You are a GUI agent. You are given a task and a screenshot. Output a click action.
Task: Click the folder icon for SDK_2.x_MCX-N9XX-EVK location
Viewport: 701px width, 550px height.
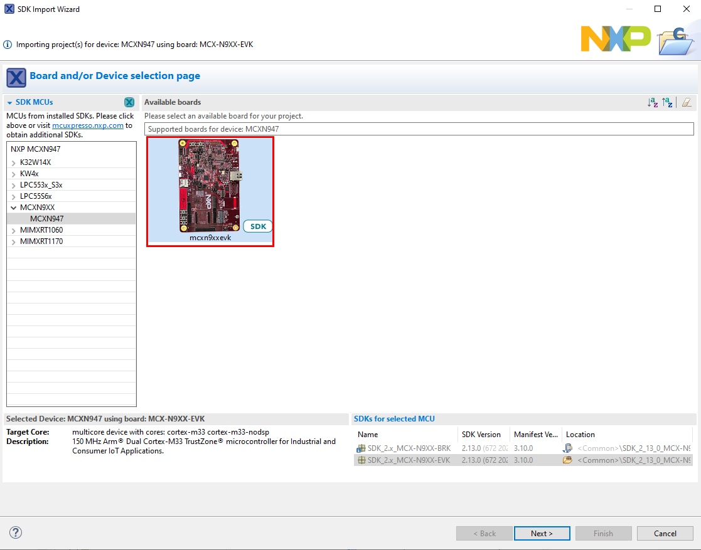(x=567, y=460)
